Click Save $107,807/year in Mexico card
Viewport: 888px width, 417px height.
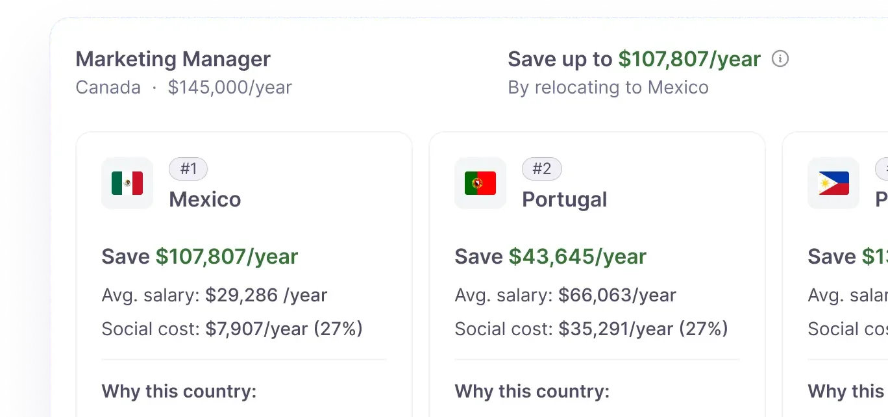tap(200, 257)
